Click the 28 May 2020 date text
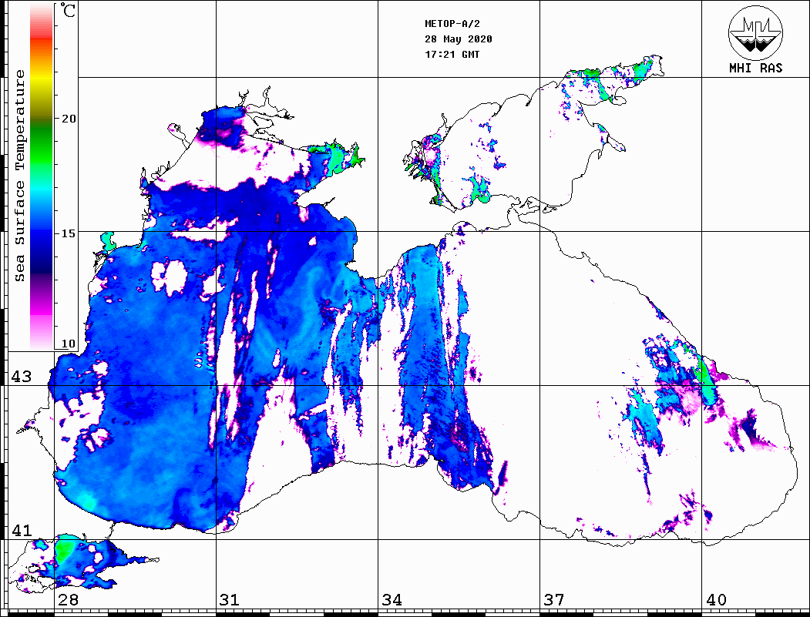 459,39
